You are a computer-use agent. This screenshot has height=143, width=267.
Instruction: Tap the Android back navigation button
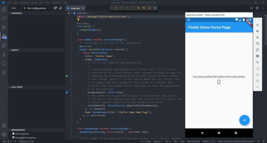[202, 133]
